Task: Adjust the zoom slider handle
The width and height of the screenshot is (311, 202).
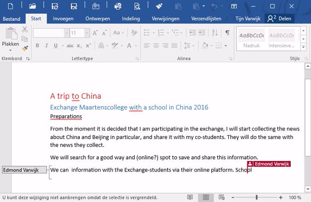Action: pyautogui.click(x=257, y=197)
